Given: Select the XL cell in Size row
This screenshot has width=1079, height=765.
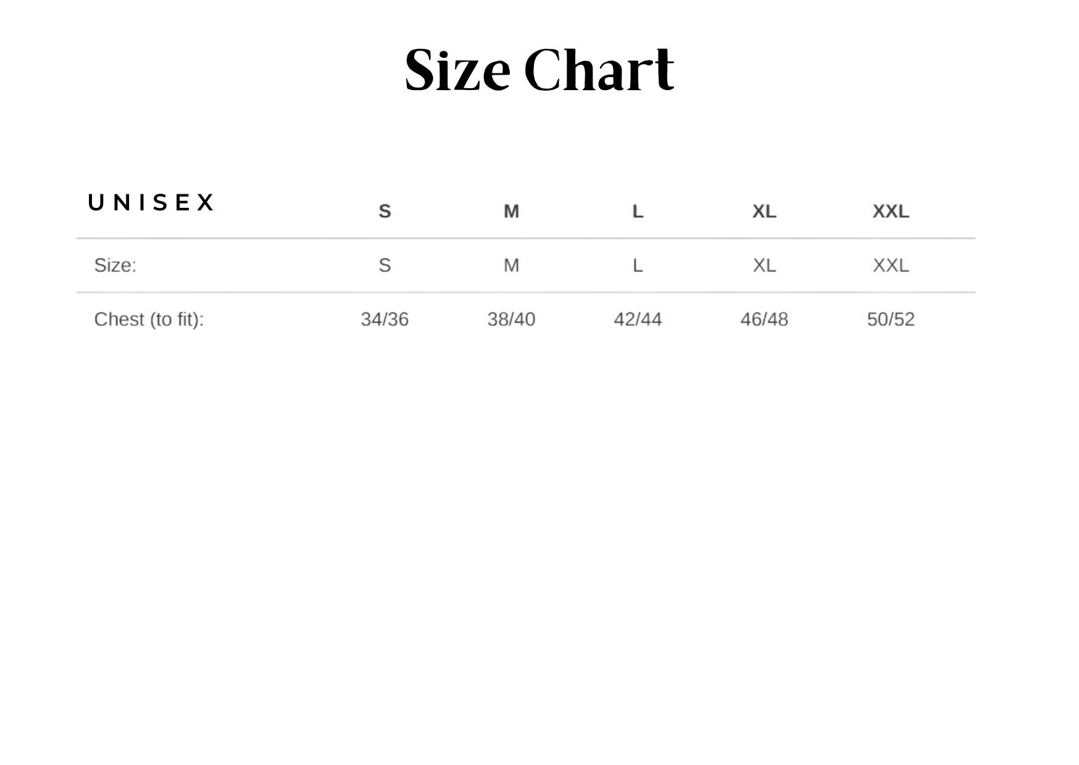Looking at the screenshot, I should pyautogui.click(x=764, y=265).
